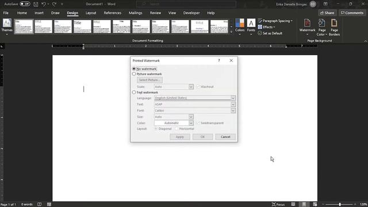368x207 pixels.
Task: Select the first document formatting thumbnail
Action: click(24, 26)
